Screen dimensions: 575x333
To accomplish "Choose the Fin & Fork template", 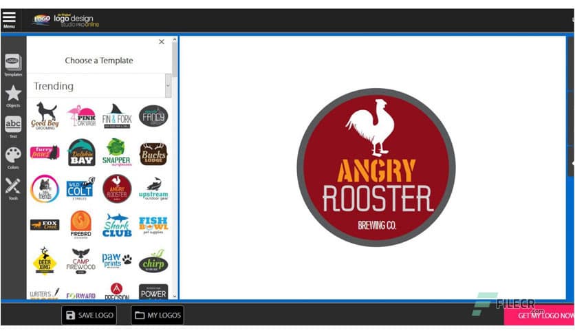I will coord(117,116).
